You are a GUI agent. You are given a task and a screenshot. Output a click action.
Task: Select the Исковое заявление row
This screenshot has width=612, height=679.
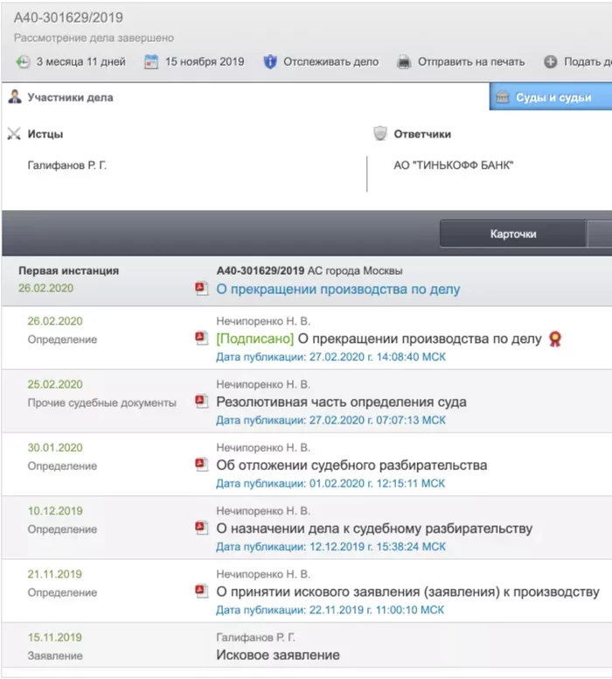pyautogui.click(x=277, y=654)
